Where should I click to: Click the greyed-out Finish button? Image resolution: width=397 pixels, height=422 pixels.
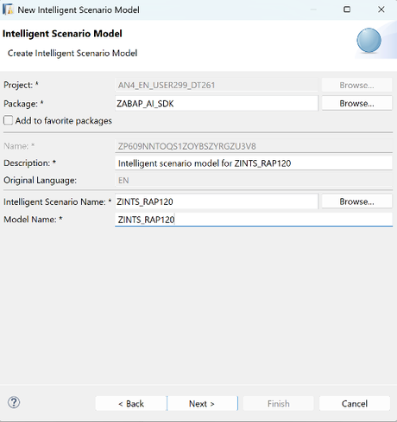278,403
